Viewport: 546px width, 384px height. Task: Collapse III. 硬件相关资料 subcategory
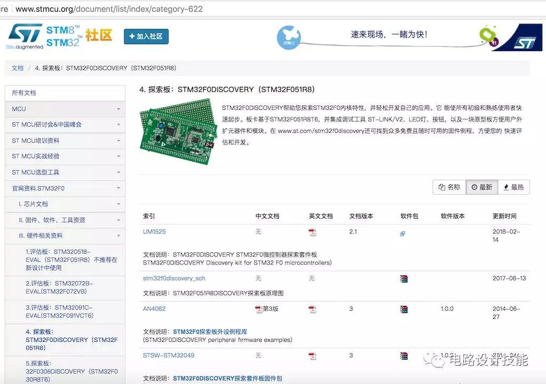[65, 236]
